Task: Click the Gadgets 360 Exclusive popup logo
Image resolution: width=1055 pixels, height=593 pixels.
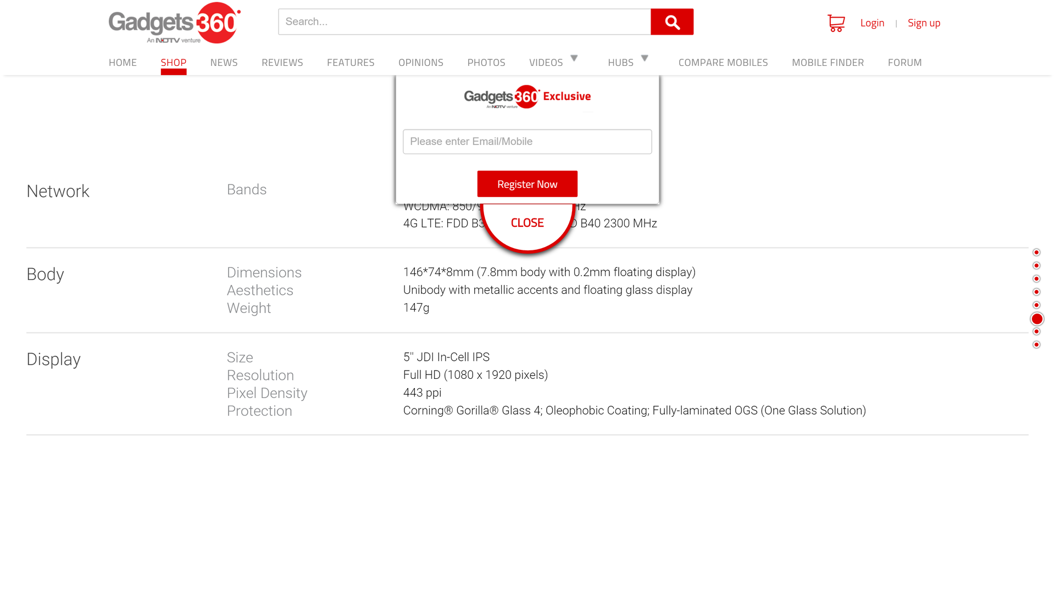Action: (x=527, y=97)
